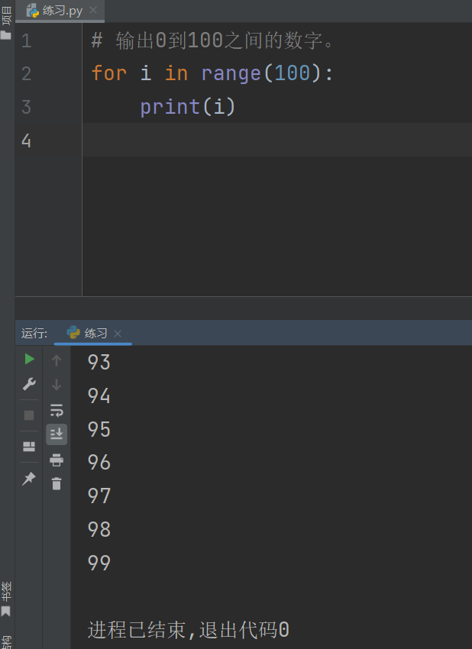The width and height of the screenshot is (472, 649).
Task: Clear console output with trash icon
Action: click(57, 483)
